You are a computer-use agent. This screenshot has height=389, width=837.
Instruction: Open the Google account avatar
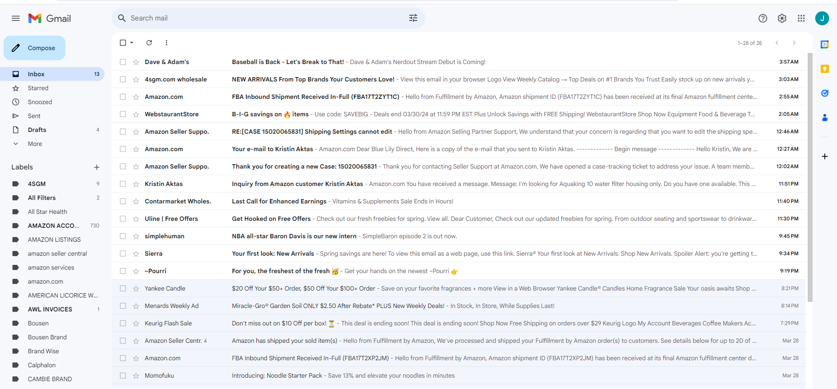pos(822,18)
